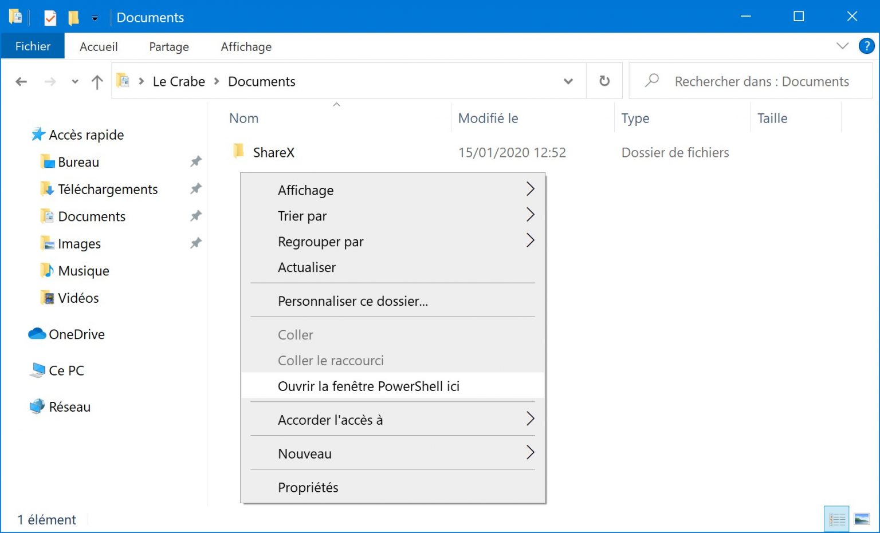Expand the address bar history dropdown
The width and height of the screenshot is (880, 533).
click(568, 81)
